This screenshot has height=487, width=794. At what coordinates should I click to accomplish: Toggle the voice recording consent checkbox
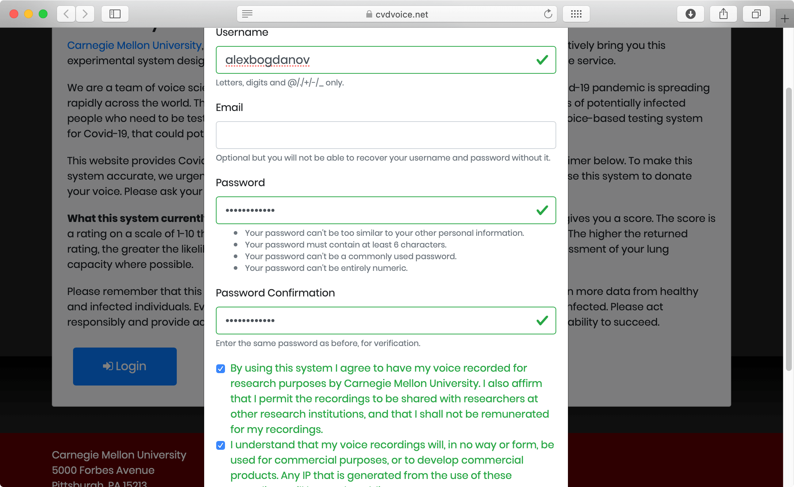[220, 368]
